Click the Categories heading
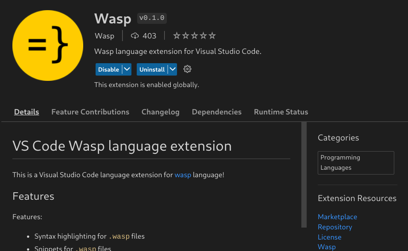This screenshot has height=251, width=408. (x=338, y=138)
